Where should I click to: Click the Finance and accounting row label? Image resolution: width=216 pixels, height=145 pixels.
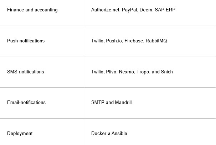32,10
